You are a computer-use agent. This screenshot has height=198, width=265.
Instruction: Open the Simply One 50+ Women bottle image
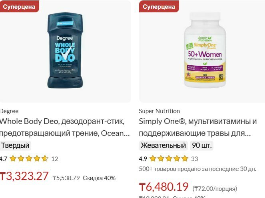[205, 50]
